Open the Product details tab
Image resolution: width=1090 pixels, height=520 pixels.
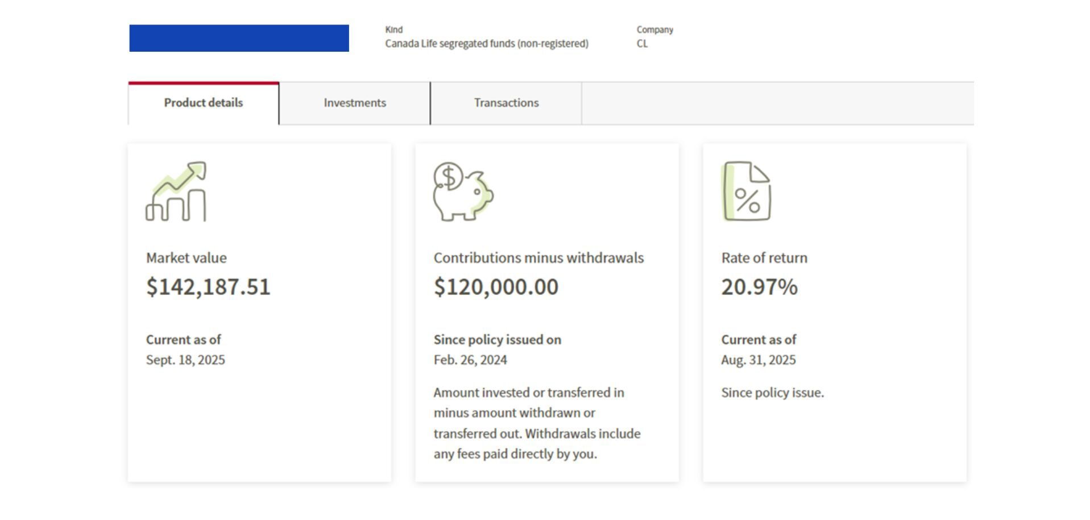coord(204,103)
